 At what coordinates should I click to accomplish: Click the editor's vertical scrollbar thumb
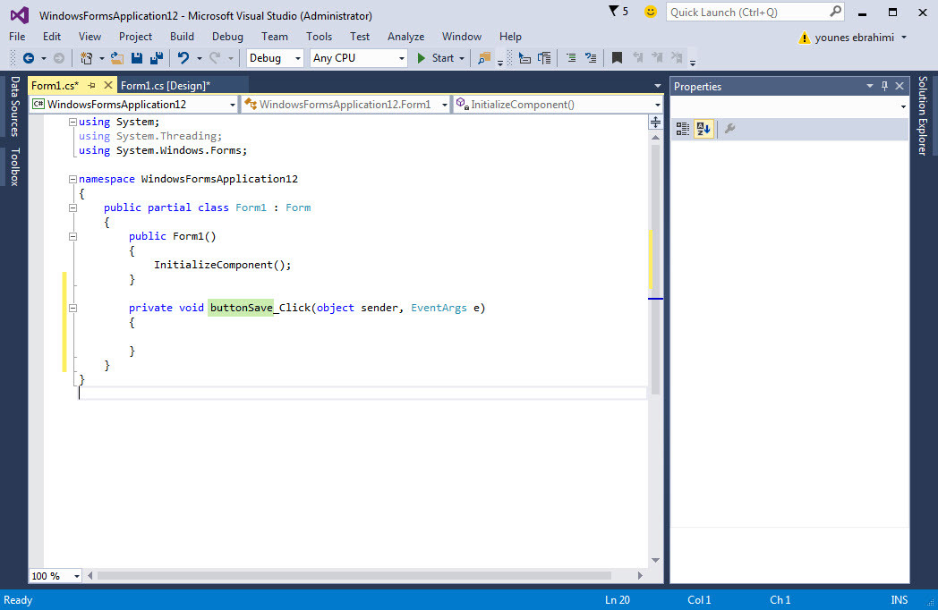[656, 268]
